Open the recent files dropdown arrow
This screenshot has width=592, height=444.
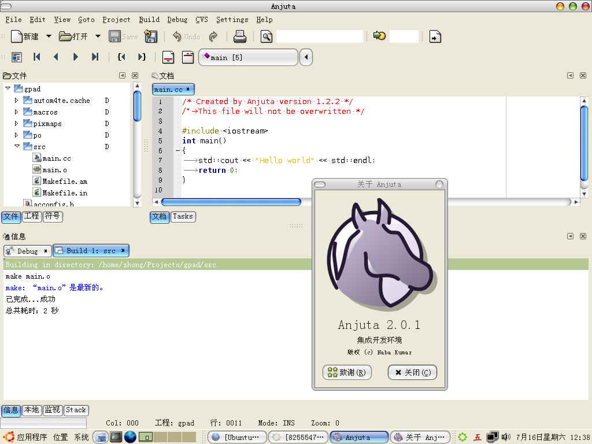pos(98,36)
